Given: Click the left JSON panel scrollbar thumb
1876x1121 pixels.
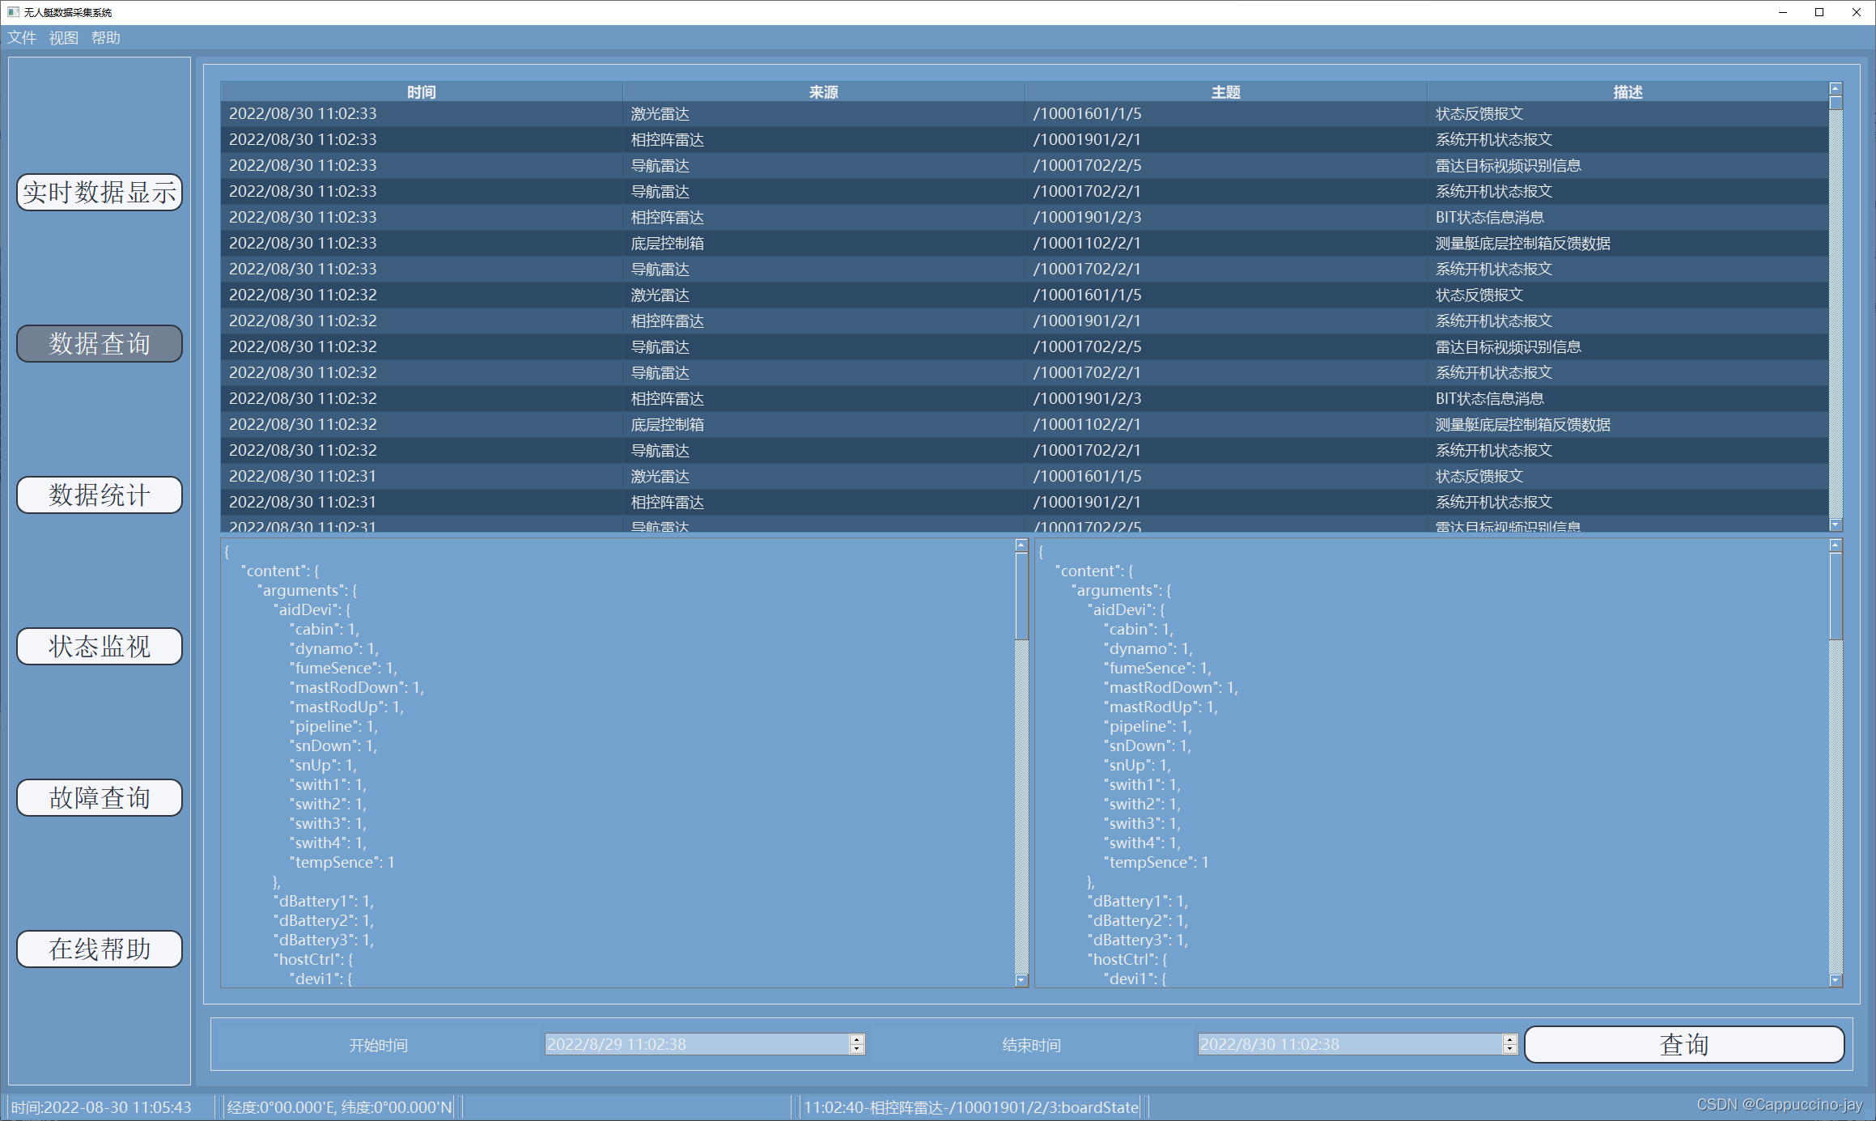Looking at the screenshot, I should (1021, 596).
